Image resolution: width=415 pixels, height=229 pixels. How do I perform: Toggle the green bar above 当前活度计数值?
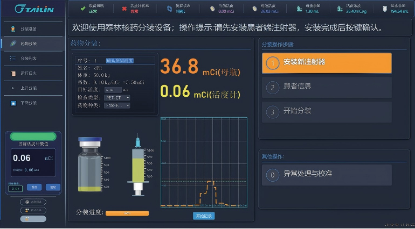tap(33, 137)
